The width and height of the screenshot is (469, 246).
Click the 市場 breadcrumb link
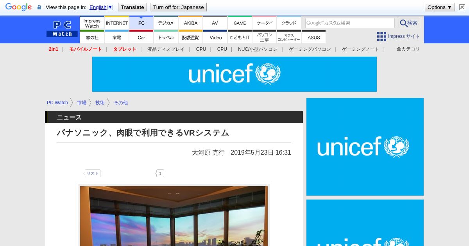click(82, 103)
